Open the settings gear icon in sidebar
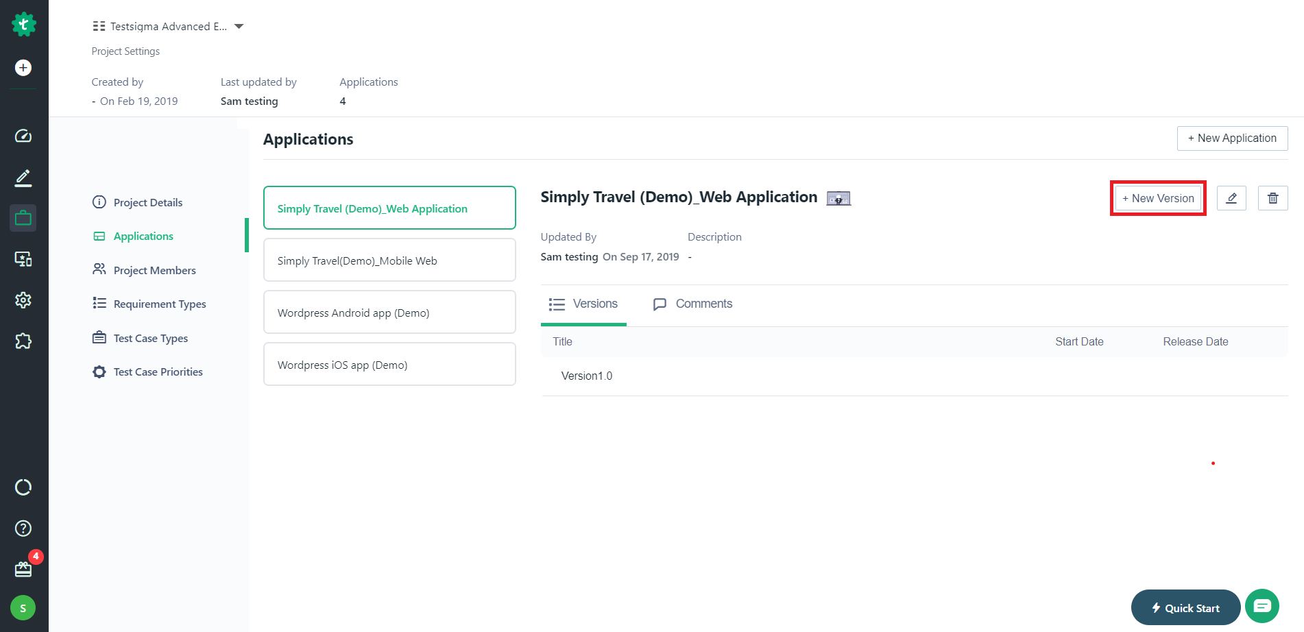This screenshot has width=1304, height=632. pyautogui.click(x=23, y=300)
